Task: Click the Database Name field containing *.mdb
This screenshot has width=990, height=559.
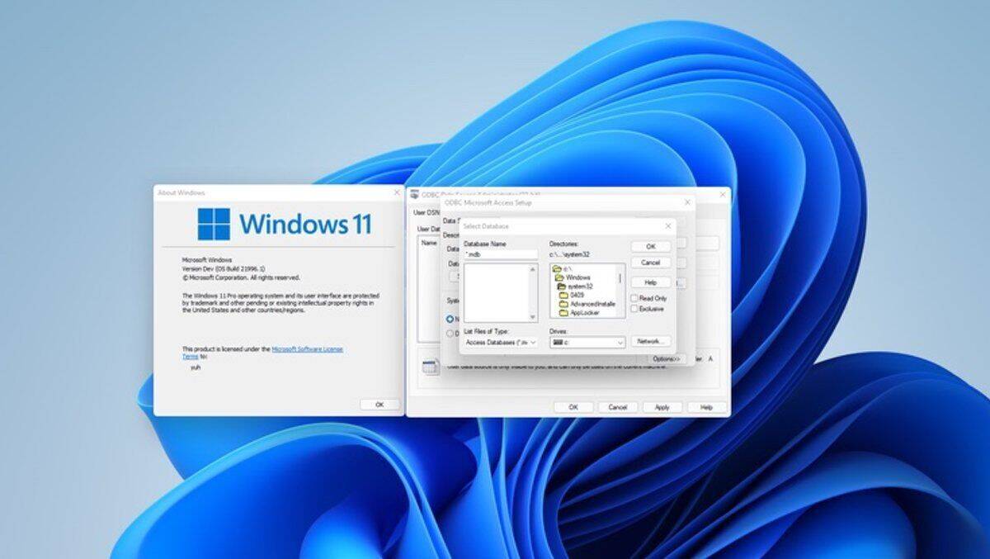Action: click(501, 254)
